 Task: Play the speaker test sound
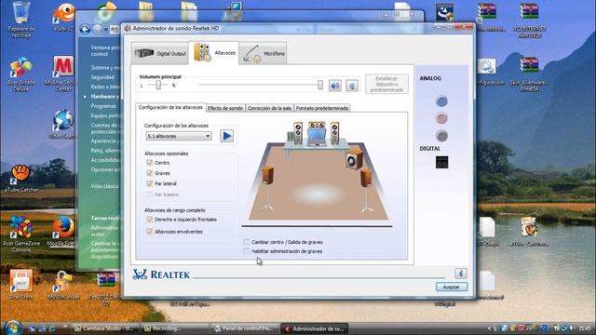click(226, 136)
